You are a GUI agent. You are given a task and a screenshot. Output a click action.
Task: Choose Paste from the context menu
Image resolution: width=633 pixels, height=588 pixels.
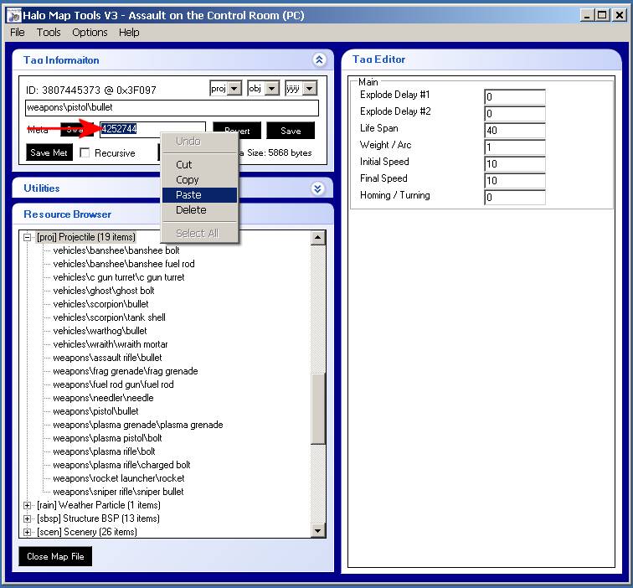[199, 195]
